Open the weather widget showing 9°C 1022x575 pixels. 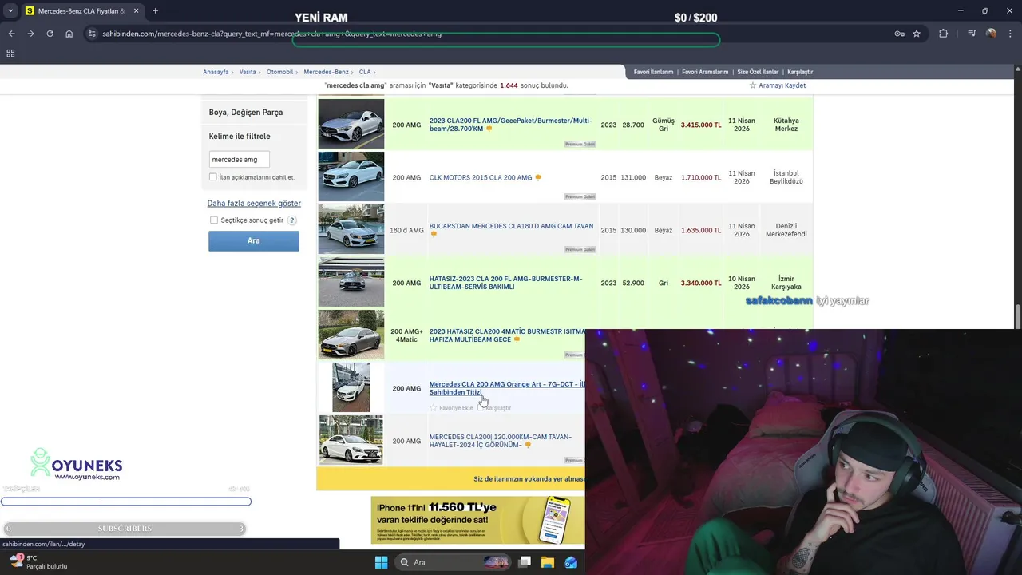coord(38,562)
